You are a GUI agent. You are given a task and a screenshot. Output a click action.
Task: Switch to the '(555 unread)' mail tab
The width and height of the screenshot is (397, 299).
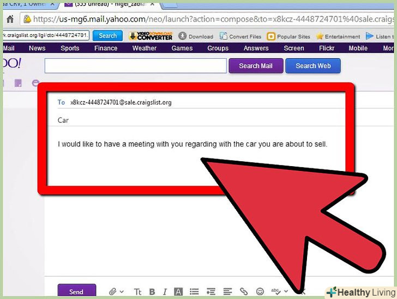(111, 4)
